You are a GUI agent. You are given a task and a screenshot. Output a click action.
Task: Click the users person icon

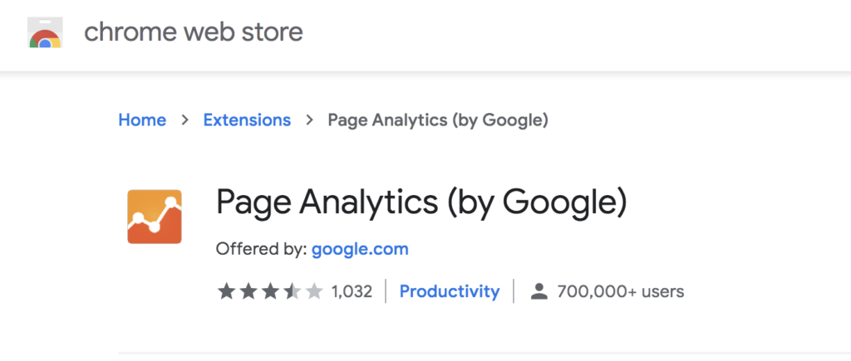coord(539,291)
